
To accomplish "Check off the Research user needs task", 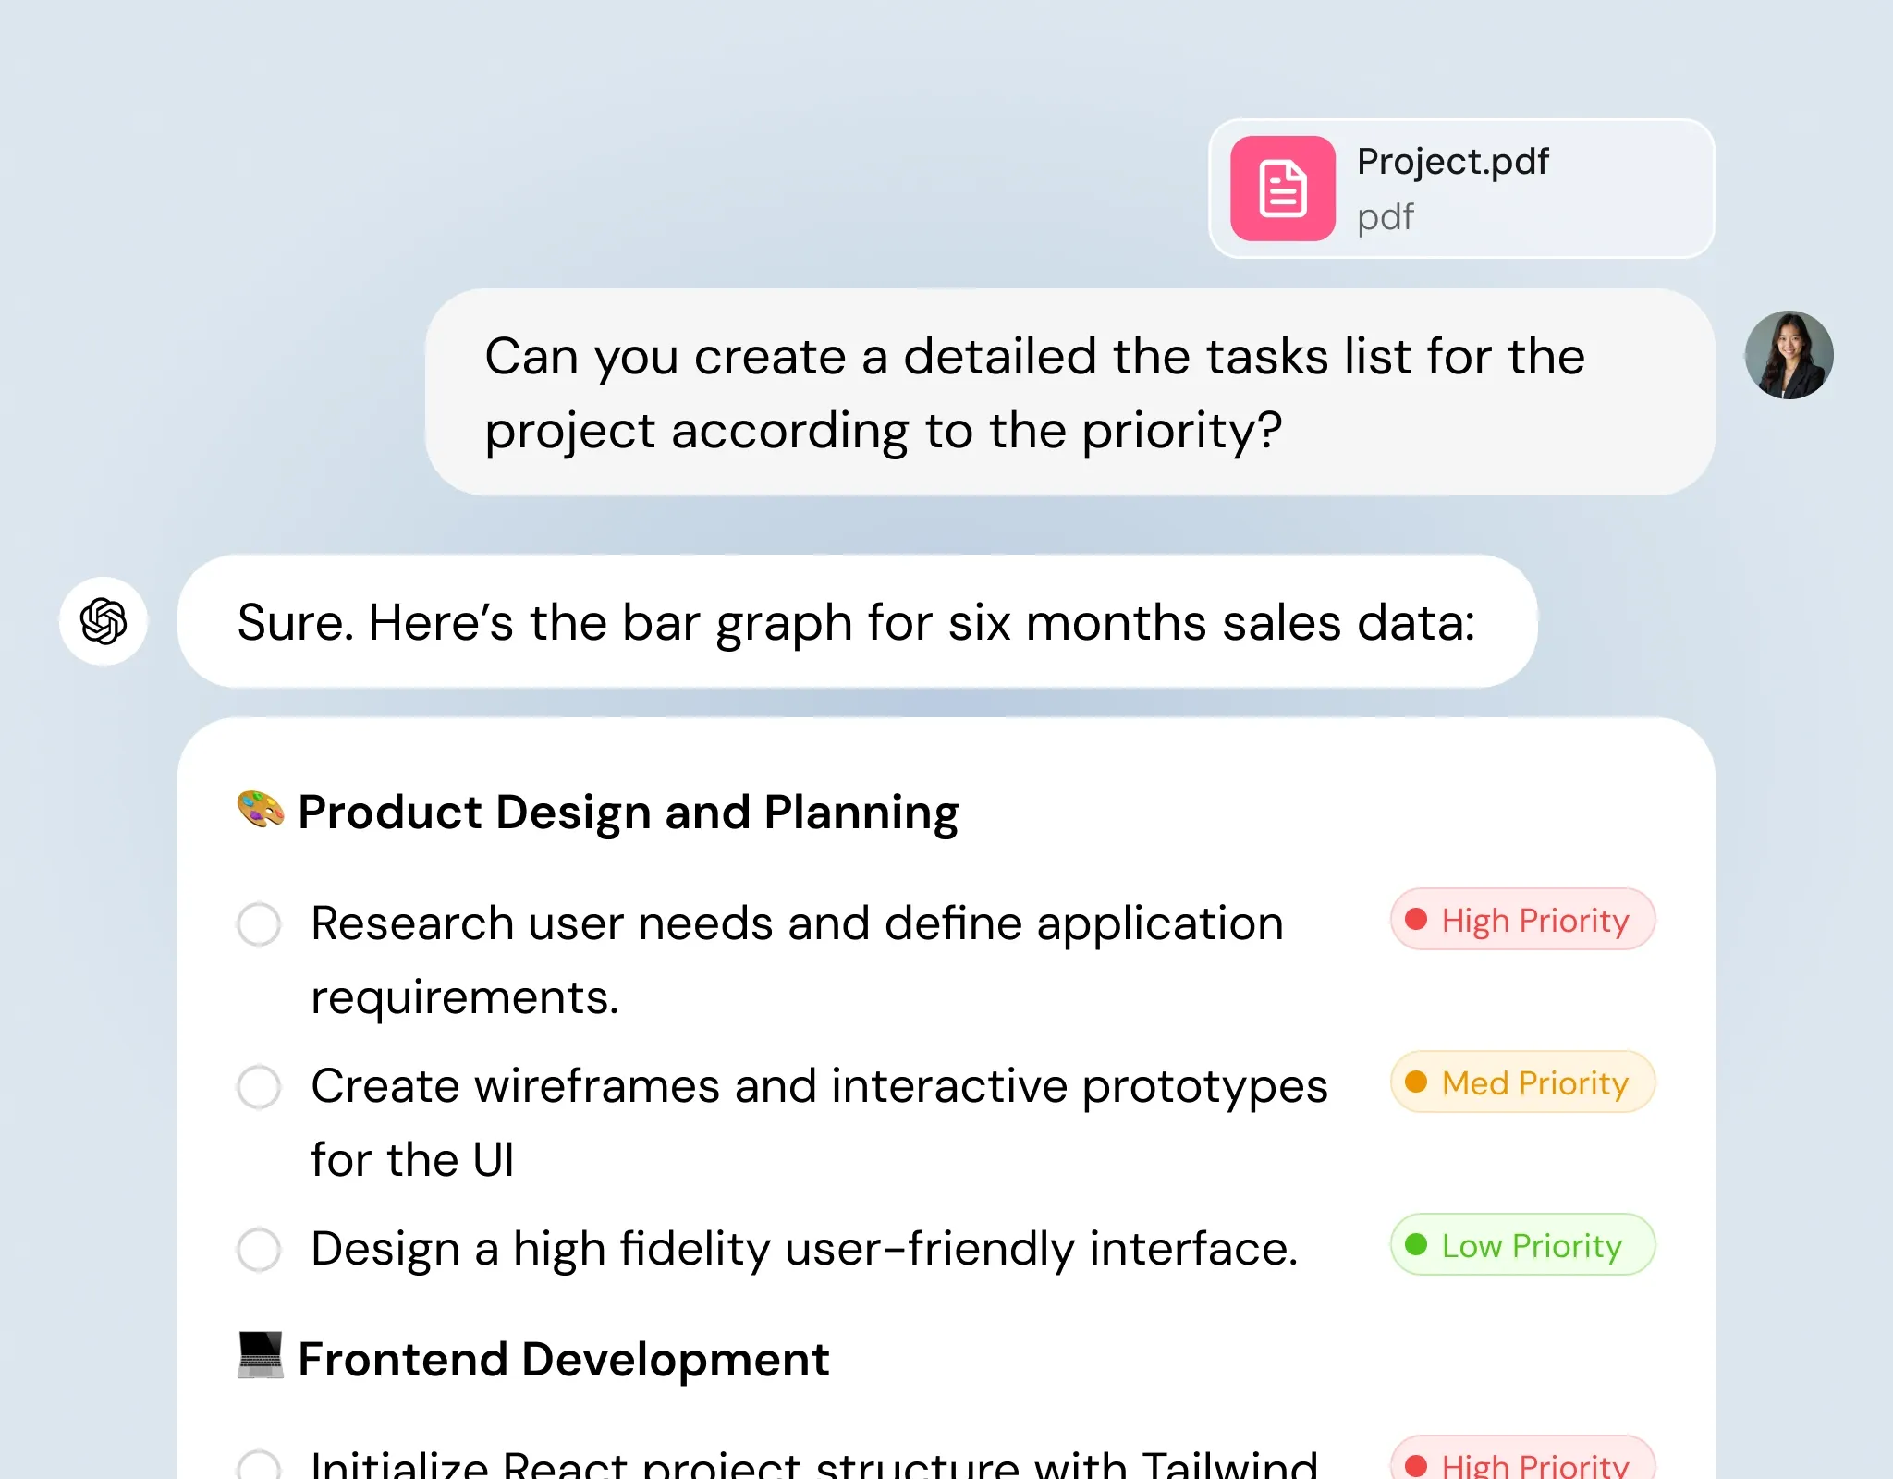I will pos(259,924).
